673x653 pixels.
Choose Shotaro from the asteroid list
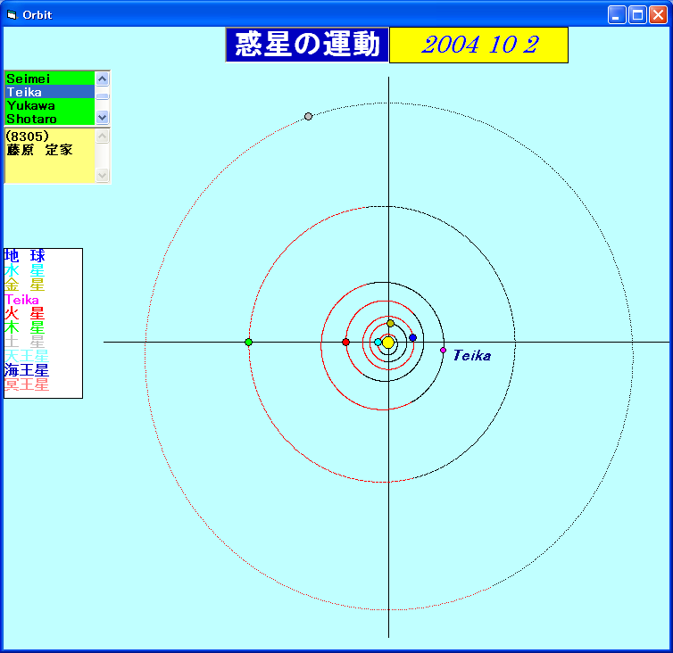(x=48, y=119)
